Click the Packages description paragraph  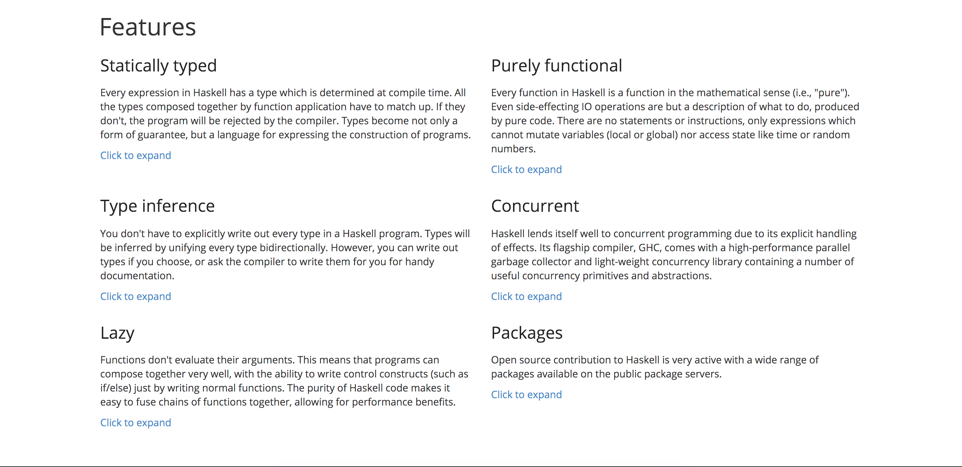point(655,367)
